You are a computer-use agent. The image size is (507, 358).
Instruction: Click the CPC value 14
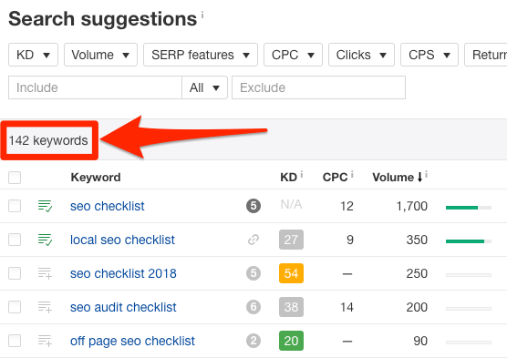click(347, 307)
